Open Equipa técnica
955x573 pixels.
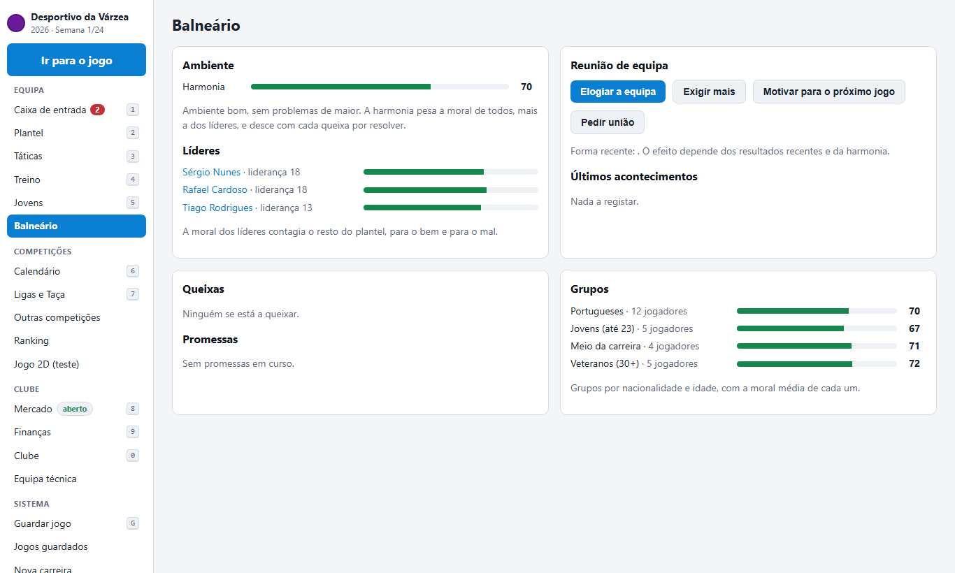pyautogui.click(x=76, y=479)
